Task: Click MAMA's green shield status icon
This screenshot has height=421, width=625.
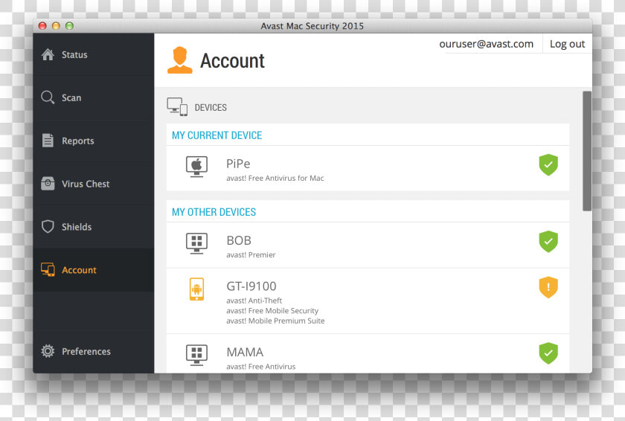Action: coord(548,353)
